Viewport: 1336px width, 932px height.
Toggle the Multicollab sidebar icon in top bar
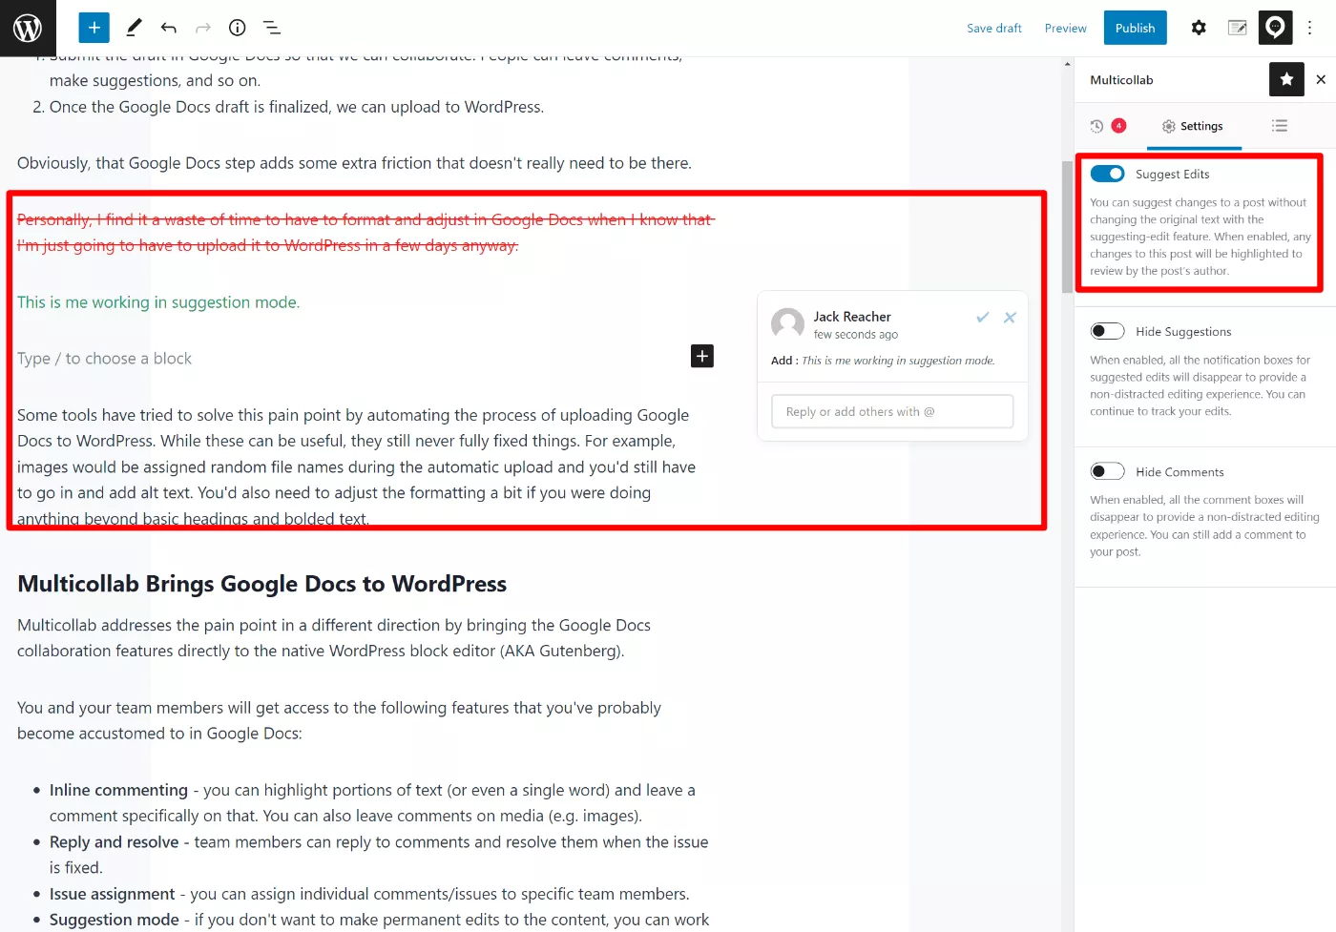(x=1275, y=28)
